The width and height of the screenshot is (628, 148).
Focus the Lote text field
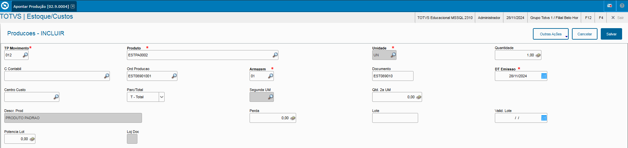[x=395, y=118]
